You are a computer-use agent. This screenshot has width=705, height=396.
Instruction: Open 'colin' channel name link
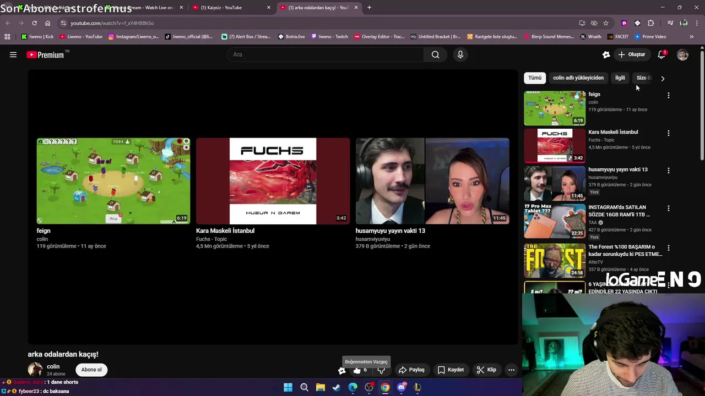[x=53, y=366]
